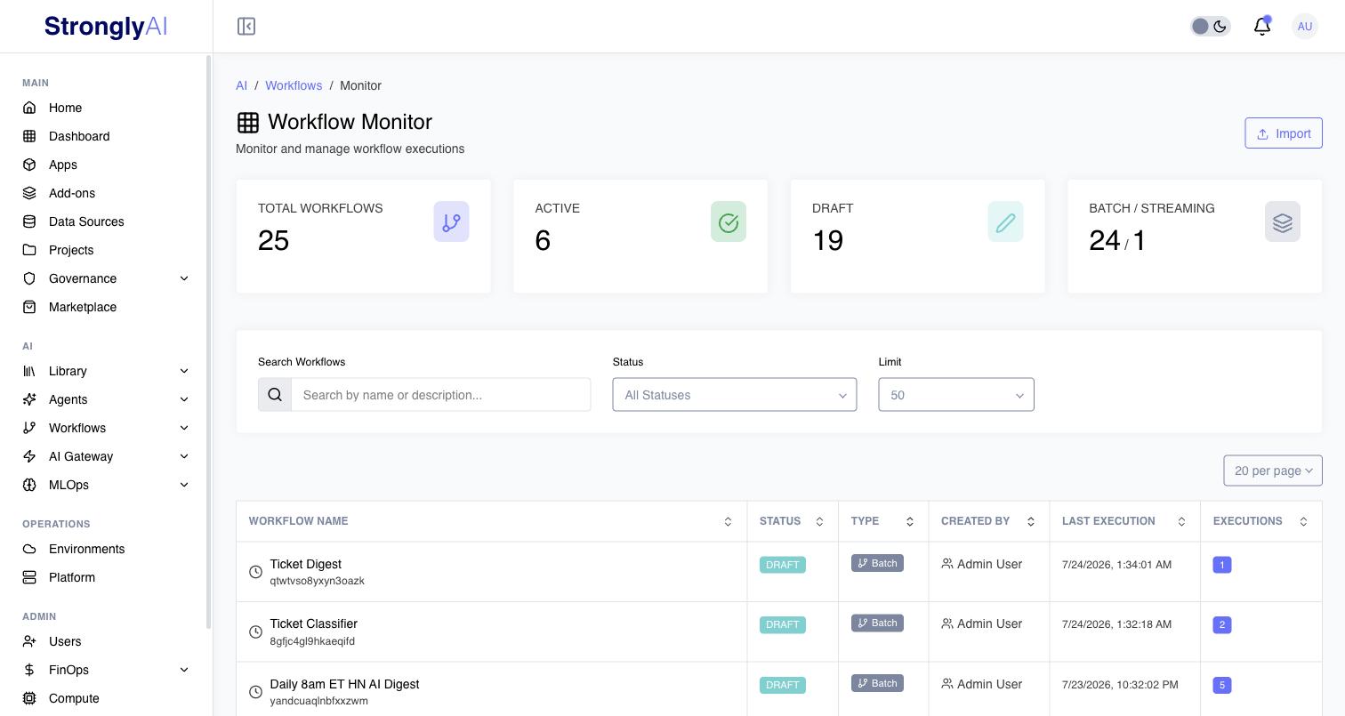This screenshot has height=716, width=1345.
Task: Sort by Status column header
Action: pos(793,521)
